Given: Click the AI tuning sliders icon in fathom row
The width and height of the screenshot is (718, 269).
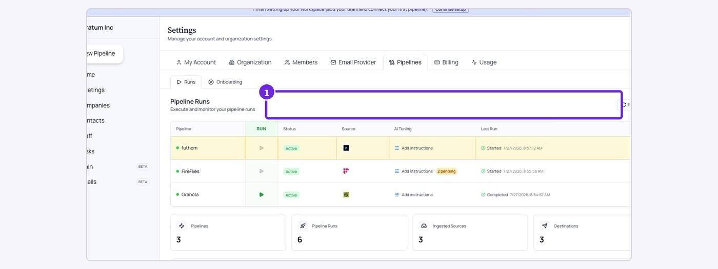Looking at the screenshot, I should pos(397,148).
